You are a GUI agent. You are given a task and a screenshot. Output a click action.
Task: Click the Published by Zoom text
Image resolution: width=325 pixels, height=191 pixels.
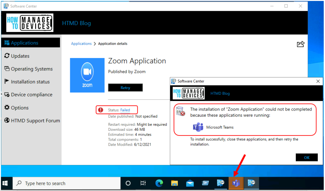point(127,72)
